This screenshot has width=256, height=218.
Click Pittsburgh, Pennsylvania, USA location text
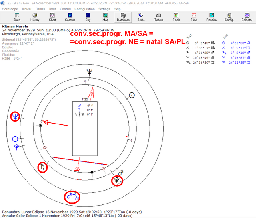(x=28, y=34)
